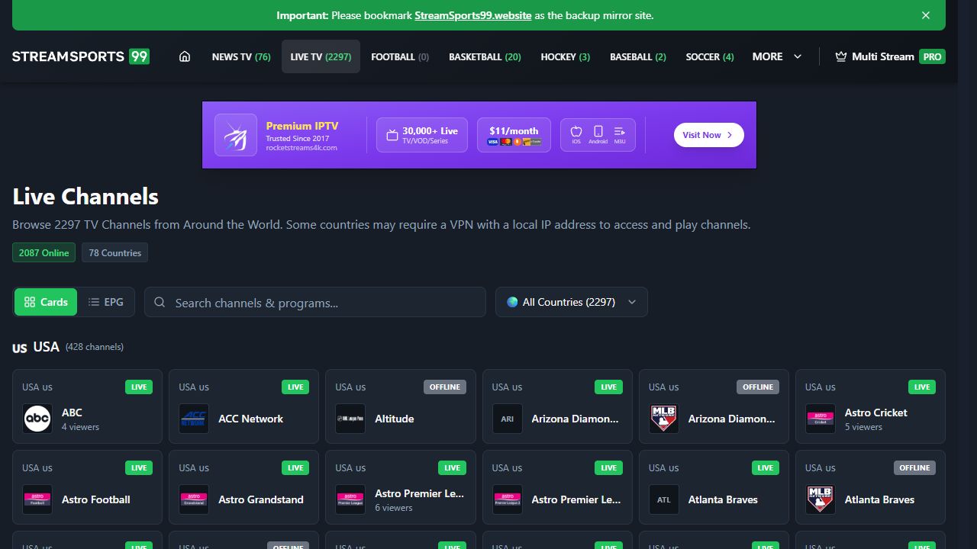Switch to Cards view
977x549 pixels.
[46, 302]
